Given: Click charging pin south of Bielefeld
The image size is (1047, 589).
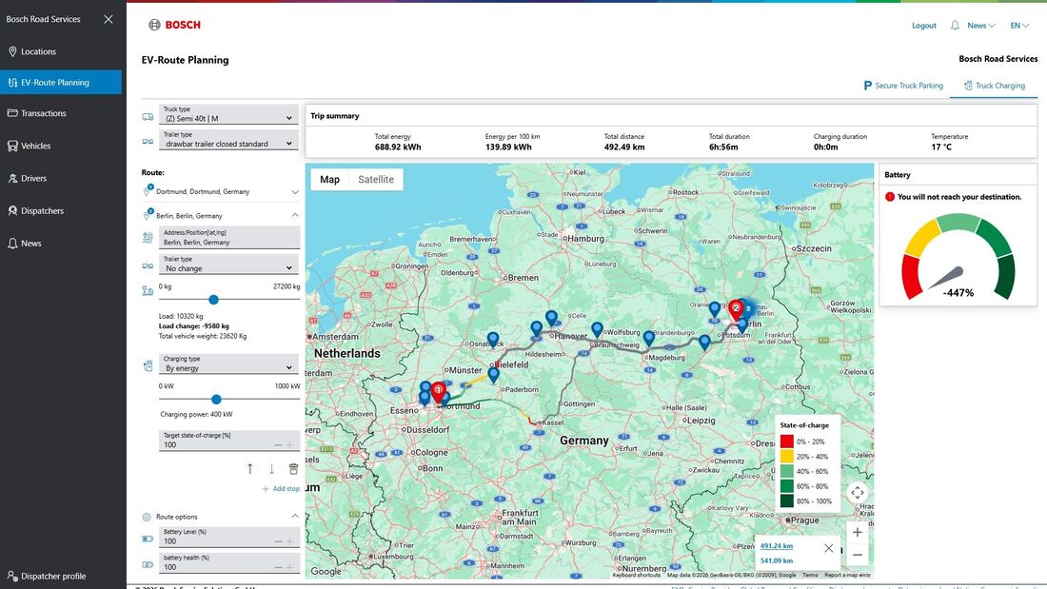Looking at the screenshot, I should (493, 375).
